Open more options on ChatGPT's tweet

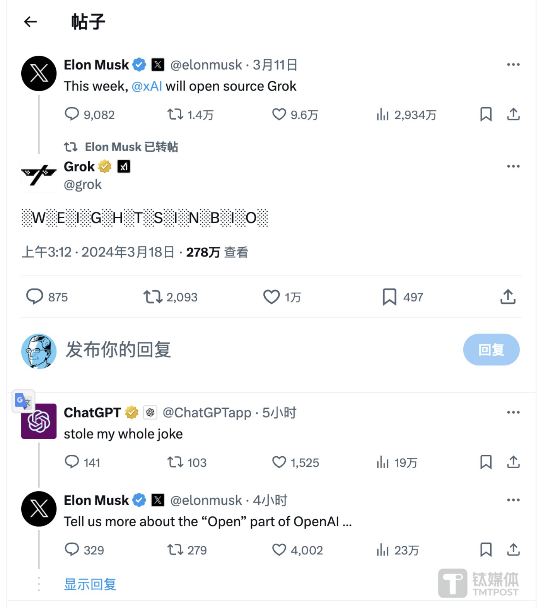click(513, 412)
